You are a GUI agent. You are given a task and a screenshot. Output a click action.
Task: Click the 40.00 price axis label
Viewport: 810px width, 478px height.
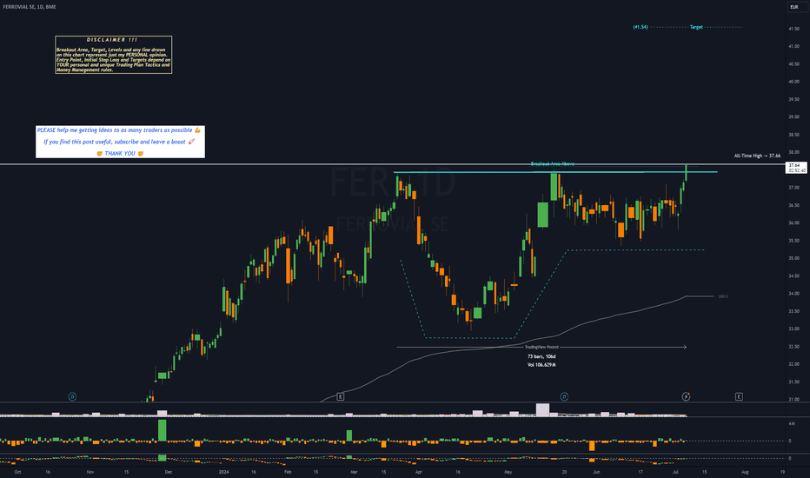coord(793,82)
